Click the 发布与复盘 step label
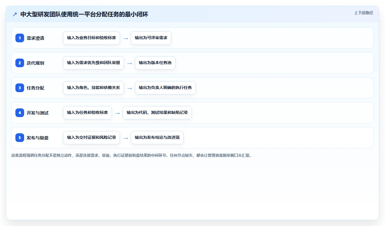 click(38, 138)
